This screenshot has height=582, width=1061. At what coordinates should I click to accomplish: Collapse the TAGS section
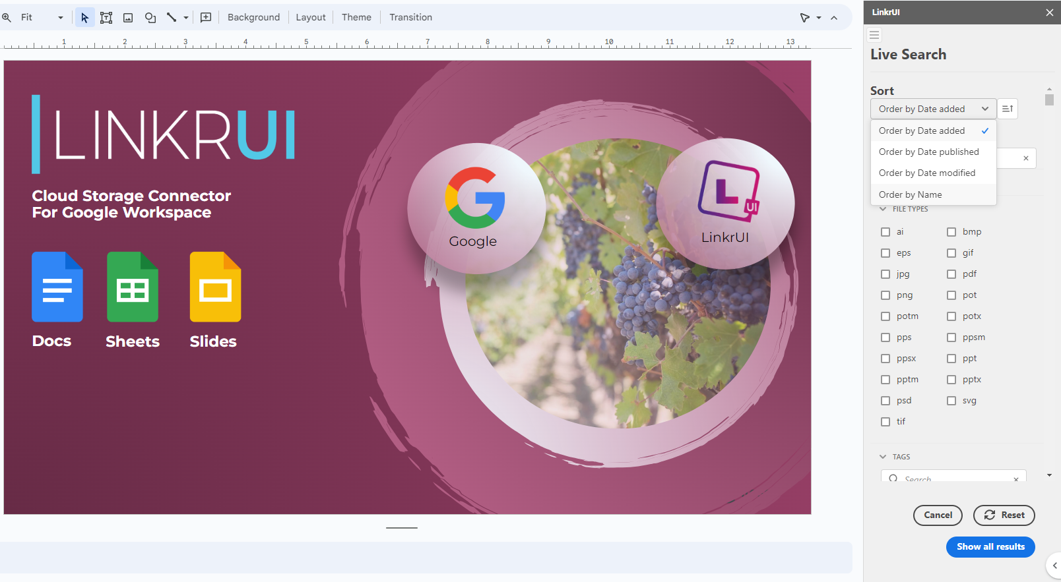883,457
